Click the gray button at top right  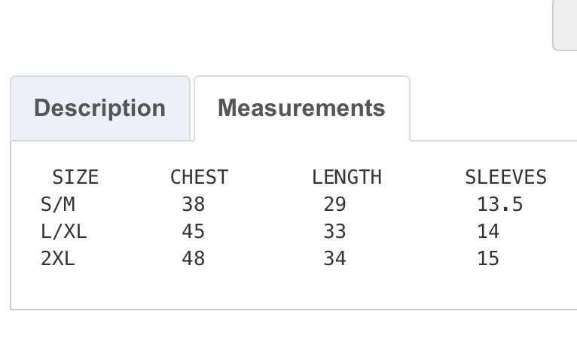tap(565, 25)
